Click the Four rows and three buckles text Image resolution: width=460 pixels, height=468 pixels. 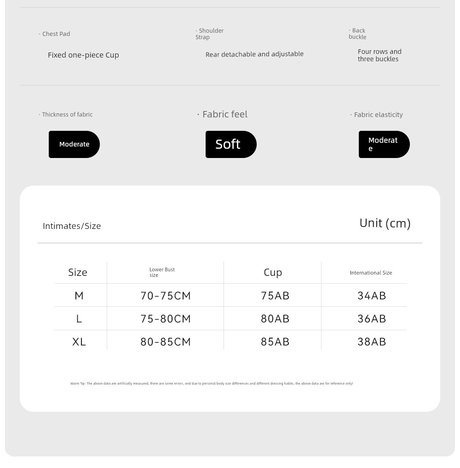coord(379,55)
